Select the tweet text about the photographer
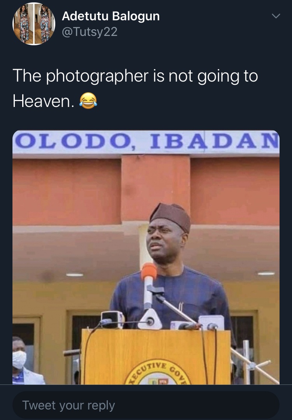The image size is (292, 420). 135,88
